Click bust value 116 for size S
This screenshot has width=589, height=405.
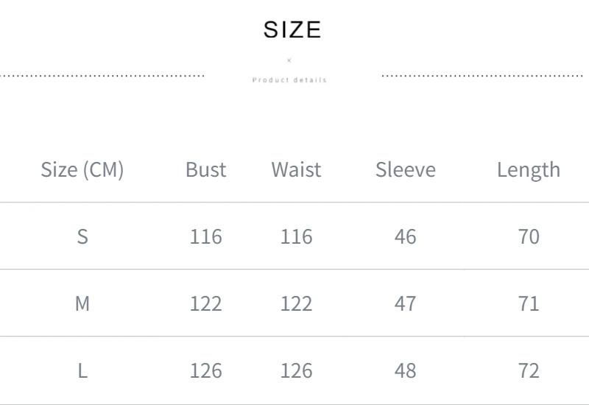pyautogui.click(x=205, y=236)
